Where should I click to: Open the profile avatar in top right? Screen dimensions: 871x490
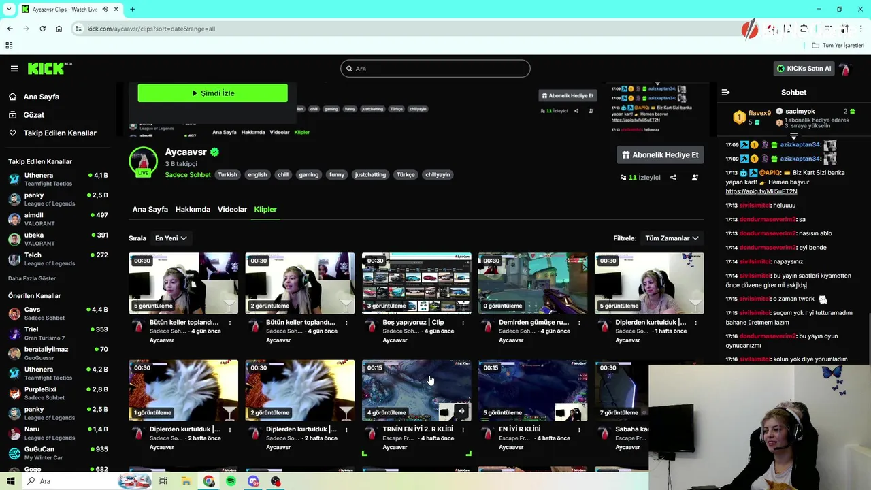844,69
